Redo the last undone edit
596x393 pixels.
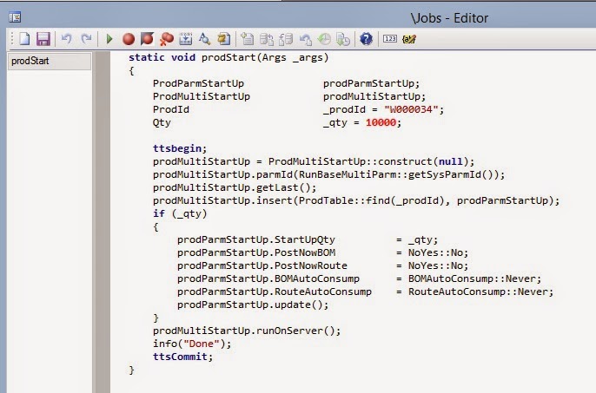click(86, 39)
